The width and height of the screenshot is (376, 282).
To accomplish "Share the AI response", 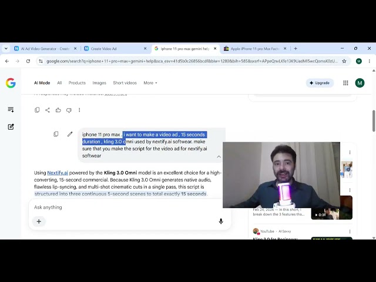I will tap(48, 110).
